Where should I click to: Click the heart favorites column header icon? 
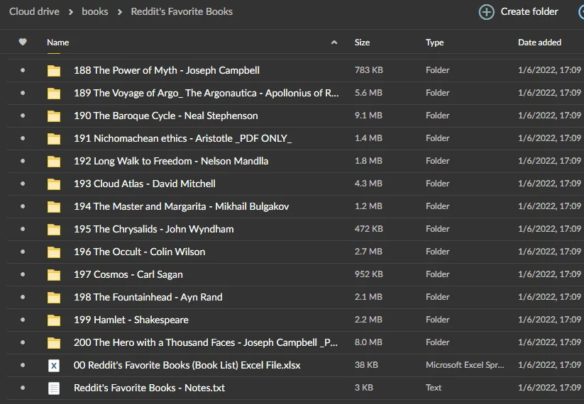pos(23,42)
